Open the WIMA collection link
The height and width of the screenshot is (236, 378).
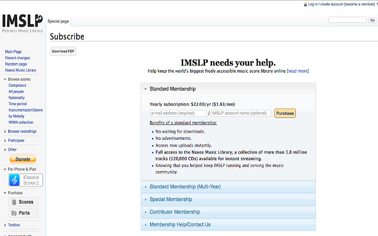pos(21,122)
